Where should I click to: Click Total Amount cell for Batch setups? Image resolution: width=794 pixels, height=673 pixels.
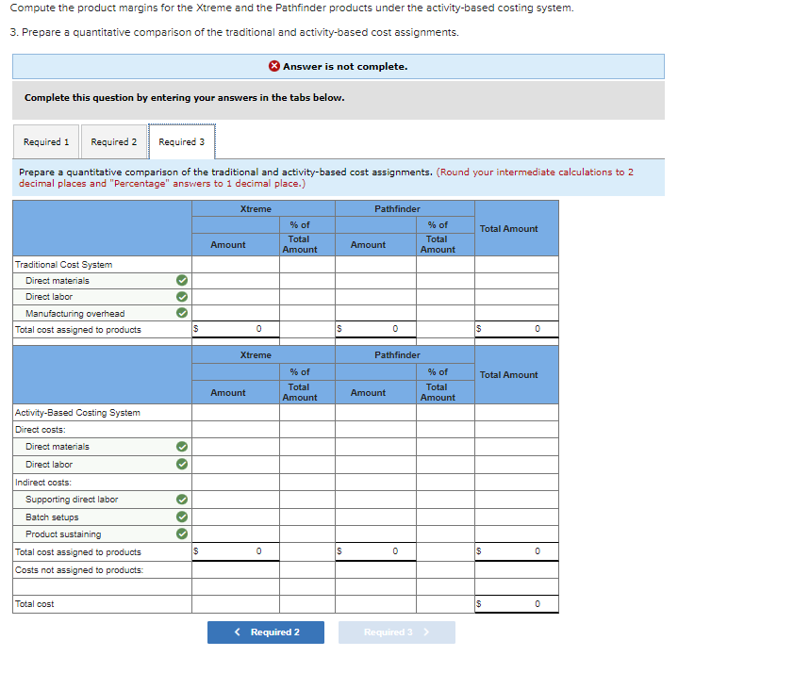point(517,517)
